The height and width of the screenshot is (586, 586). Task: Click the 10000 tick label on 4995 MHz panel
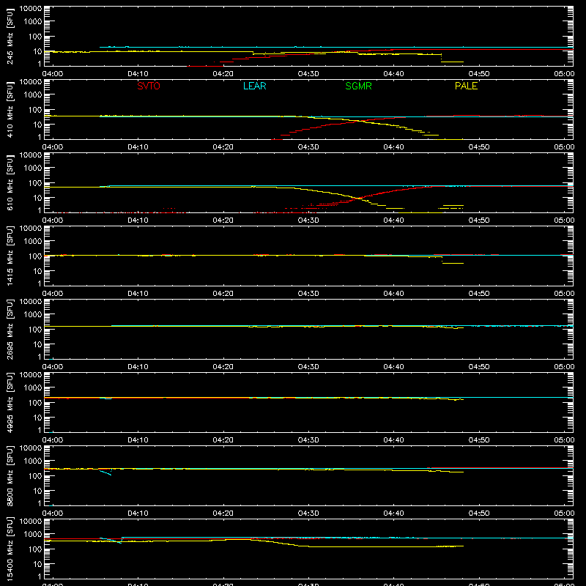click(x=31, y=375)
